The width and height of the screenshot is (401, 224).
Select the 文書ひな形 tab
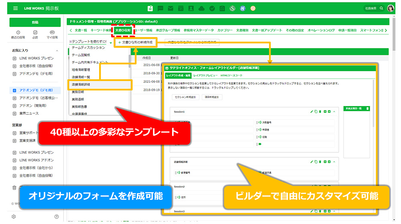[x=123, y=30]
